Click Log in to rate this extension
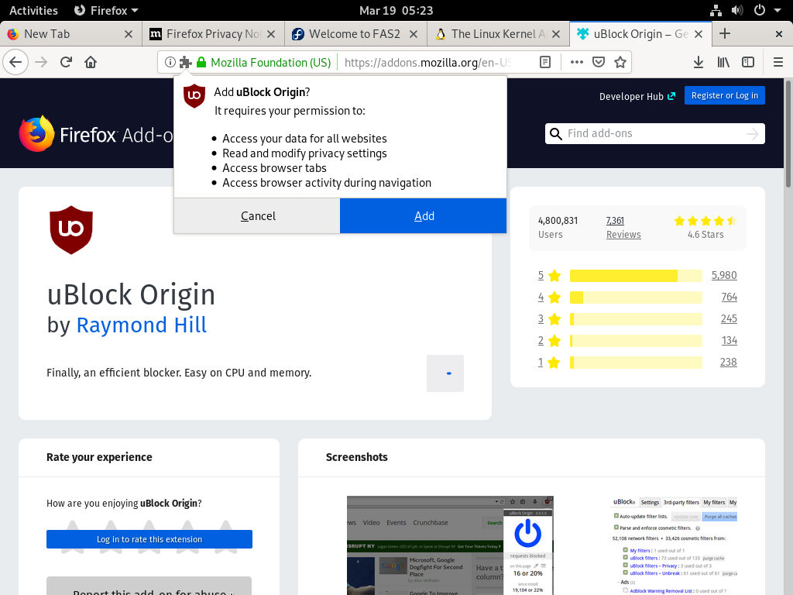Screen dimensions: 793x595 coord(149,539)
